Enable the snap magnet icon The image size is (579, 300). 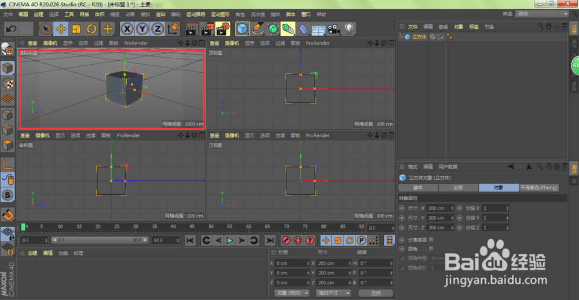click(8, 214)
